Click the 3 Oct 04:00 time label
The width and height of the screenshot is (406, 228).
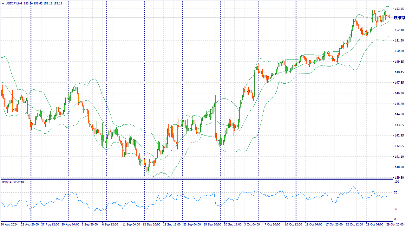click(x=252, y=225)
